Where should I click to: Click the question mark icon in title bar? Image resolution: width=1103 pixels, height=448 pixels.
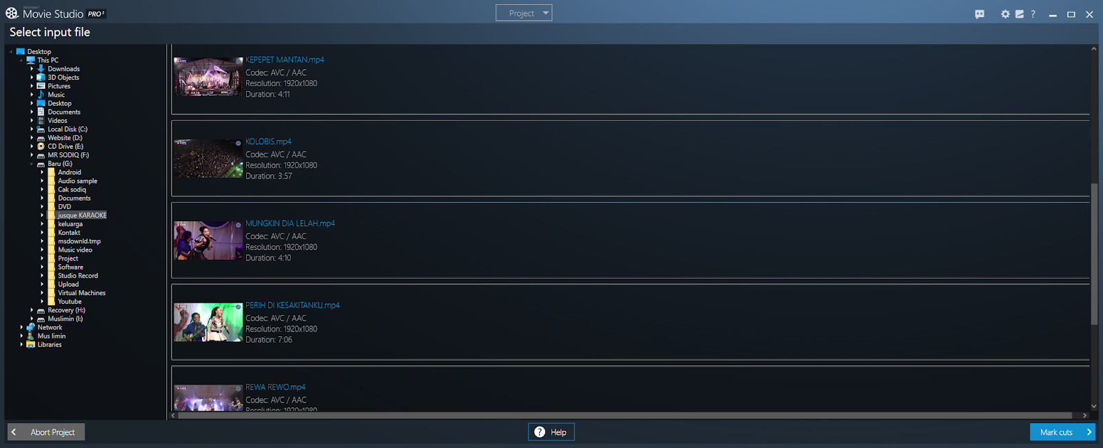1033,14
